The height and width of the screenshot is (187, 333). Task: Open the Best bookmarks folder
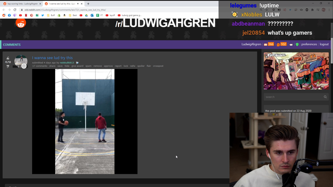(73, 15)
